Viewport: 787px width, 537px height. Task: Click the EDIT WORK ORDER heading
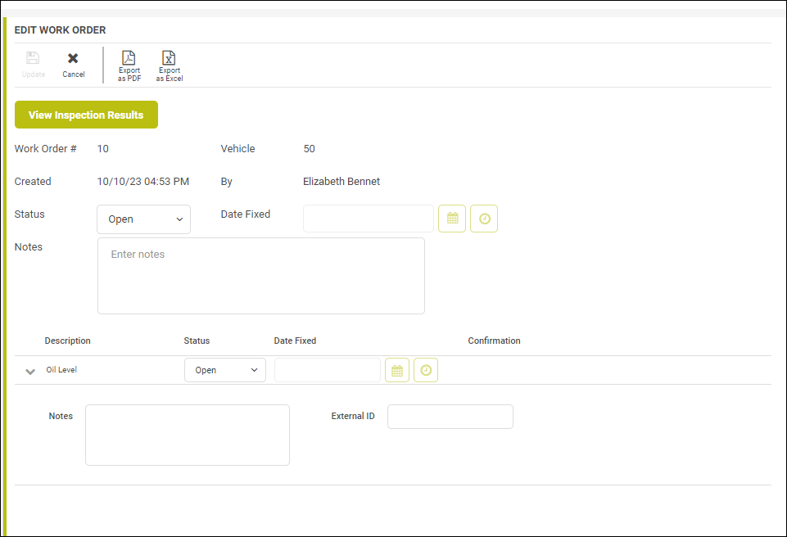point(61,30)
